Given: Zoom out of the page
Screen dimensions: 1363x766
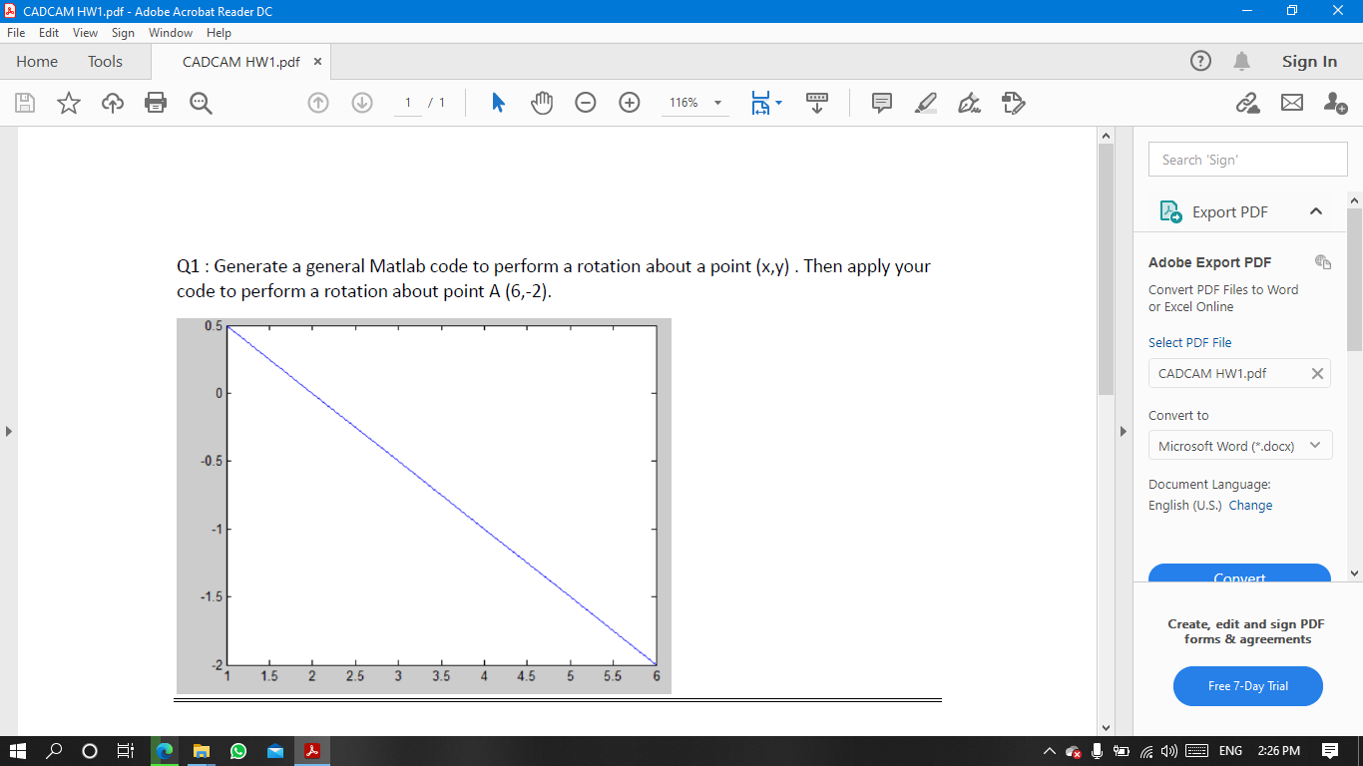Looking at the screenshot, I should pos(586,103).
